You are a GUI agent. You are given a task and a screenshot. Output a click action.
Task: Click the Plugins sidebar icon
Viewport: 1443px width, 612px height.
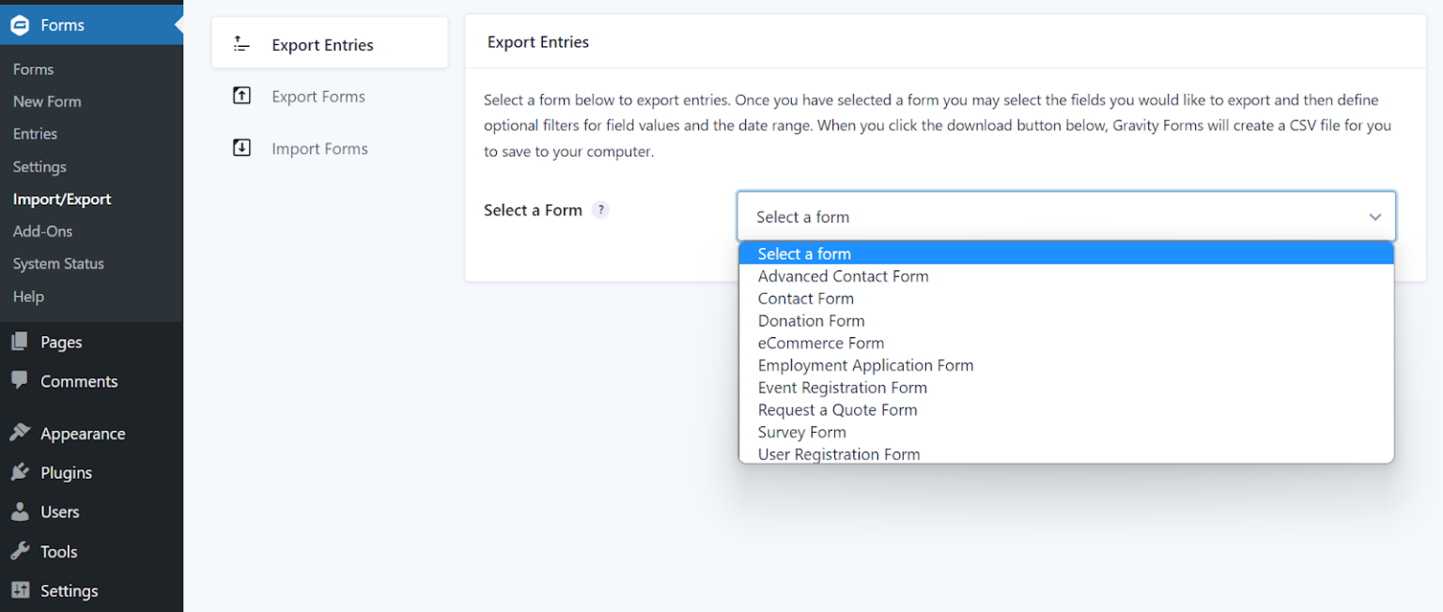(x=19, y=472)
